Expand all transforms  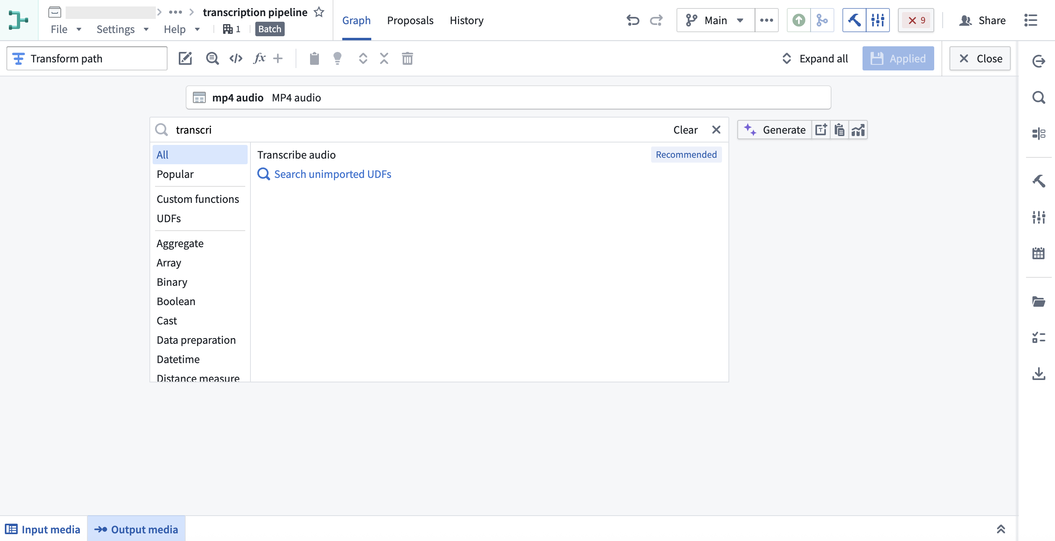[x=815, y=58]
